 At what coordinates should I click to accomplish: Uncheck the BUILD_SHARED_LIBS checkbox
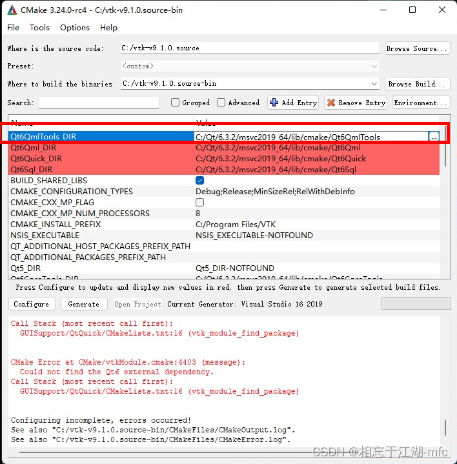[200, 181]
